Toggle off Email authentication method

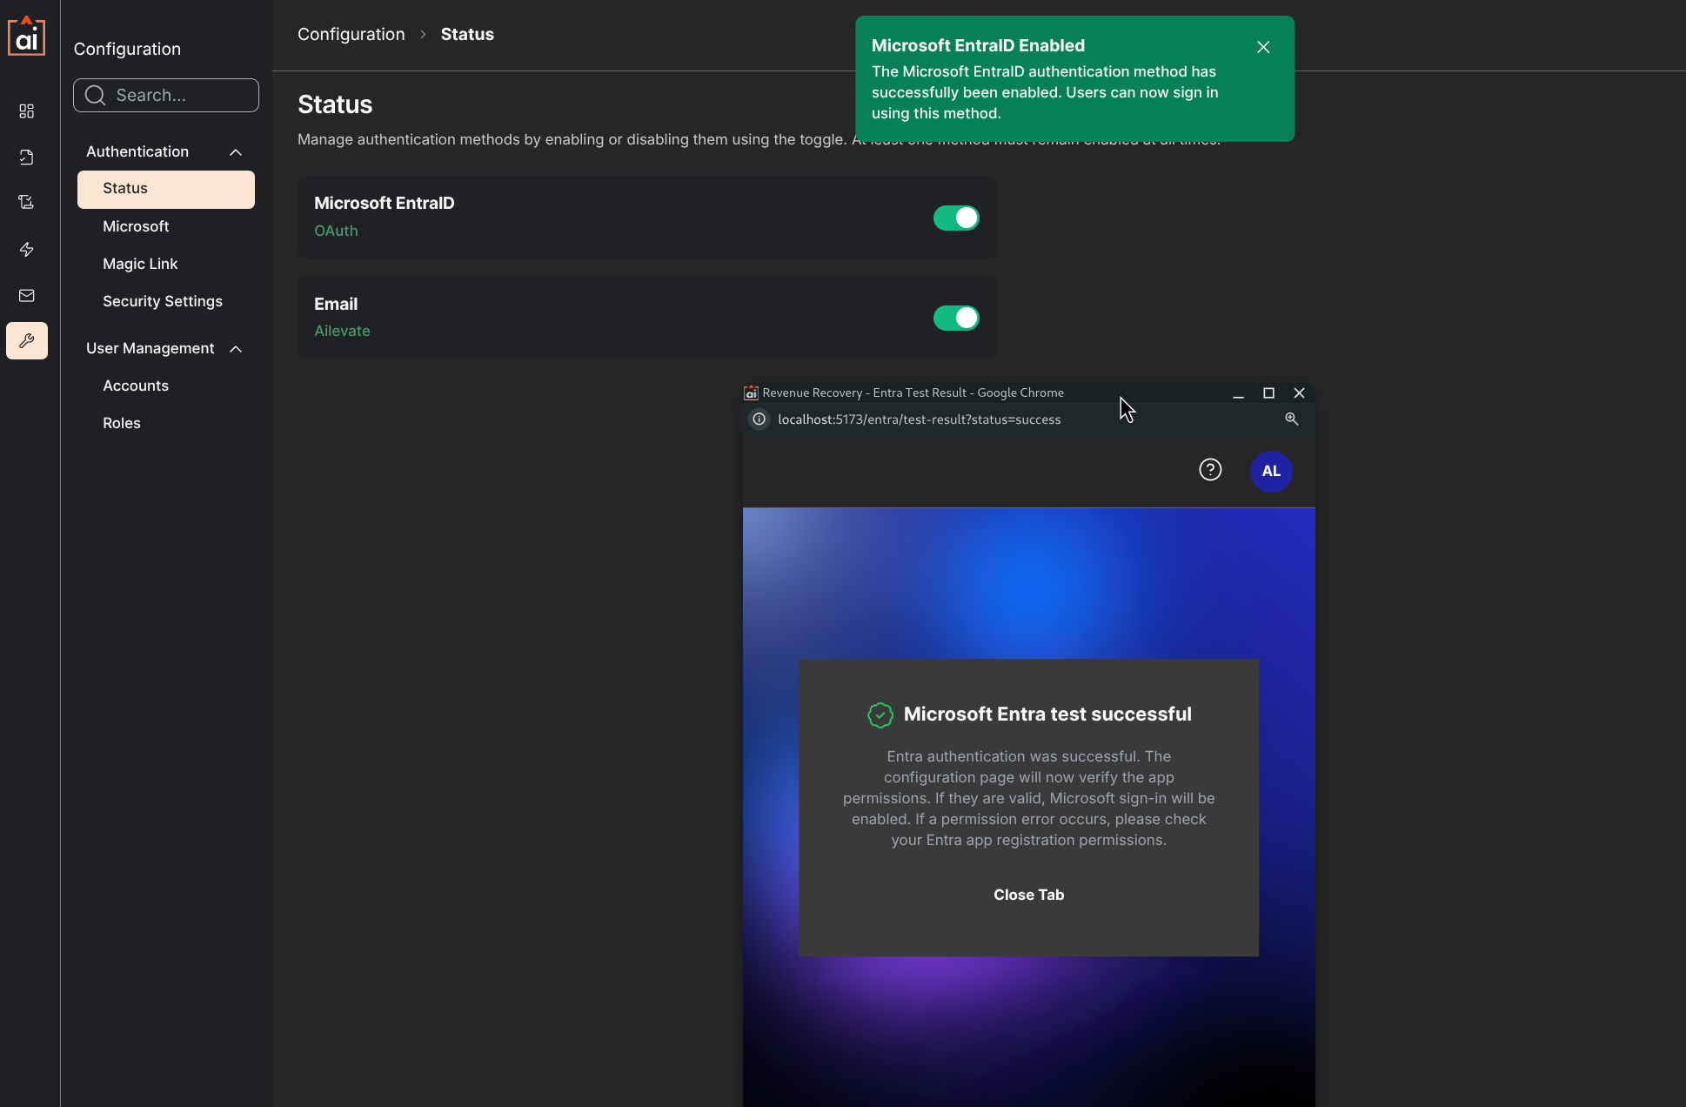coord(956,319)
